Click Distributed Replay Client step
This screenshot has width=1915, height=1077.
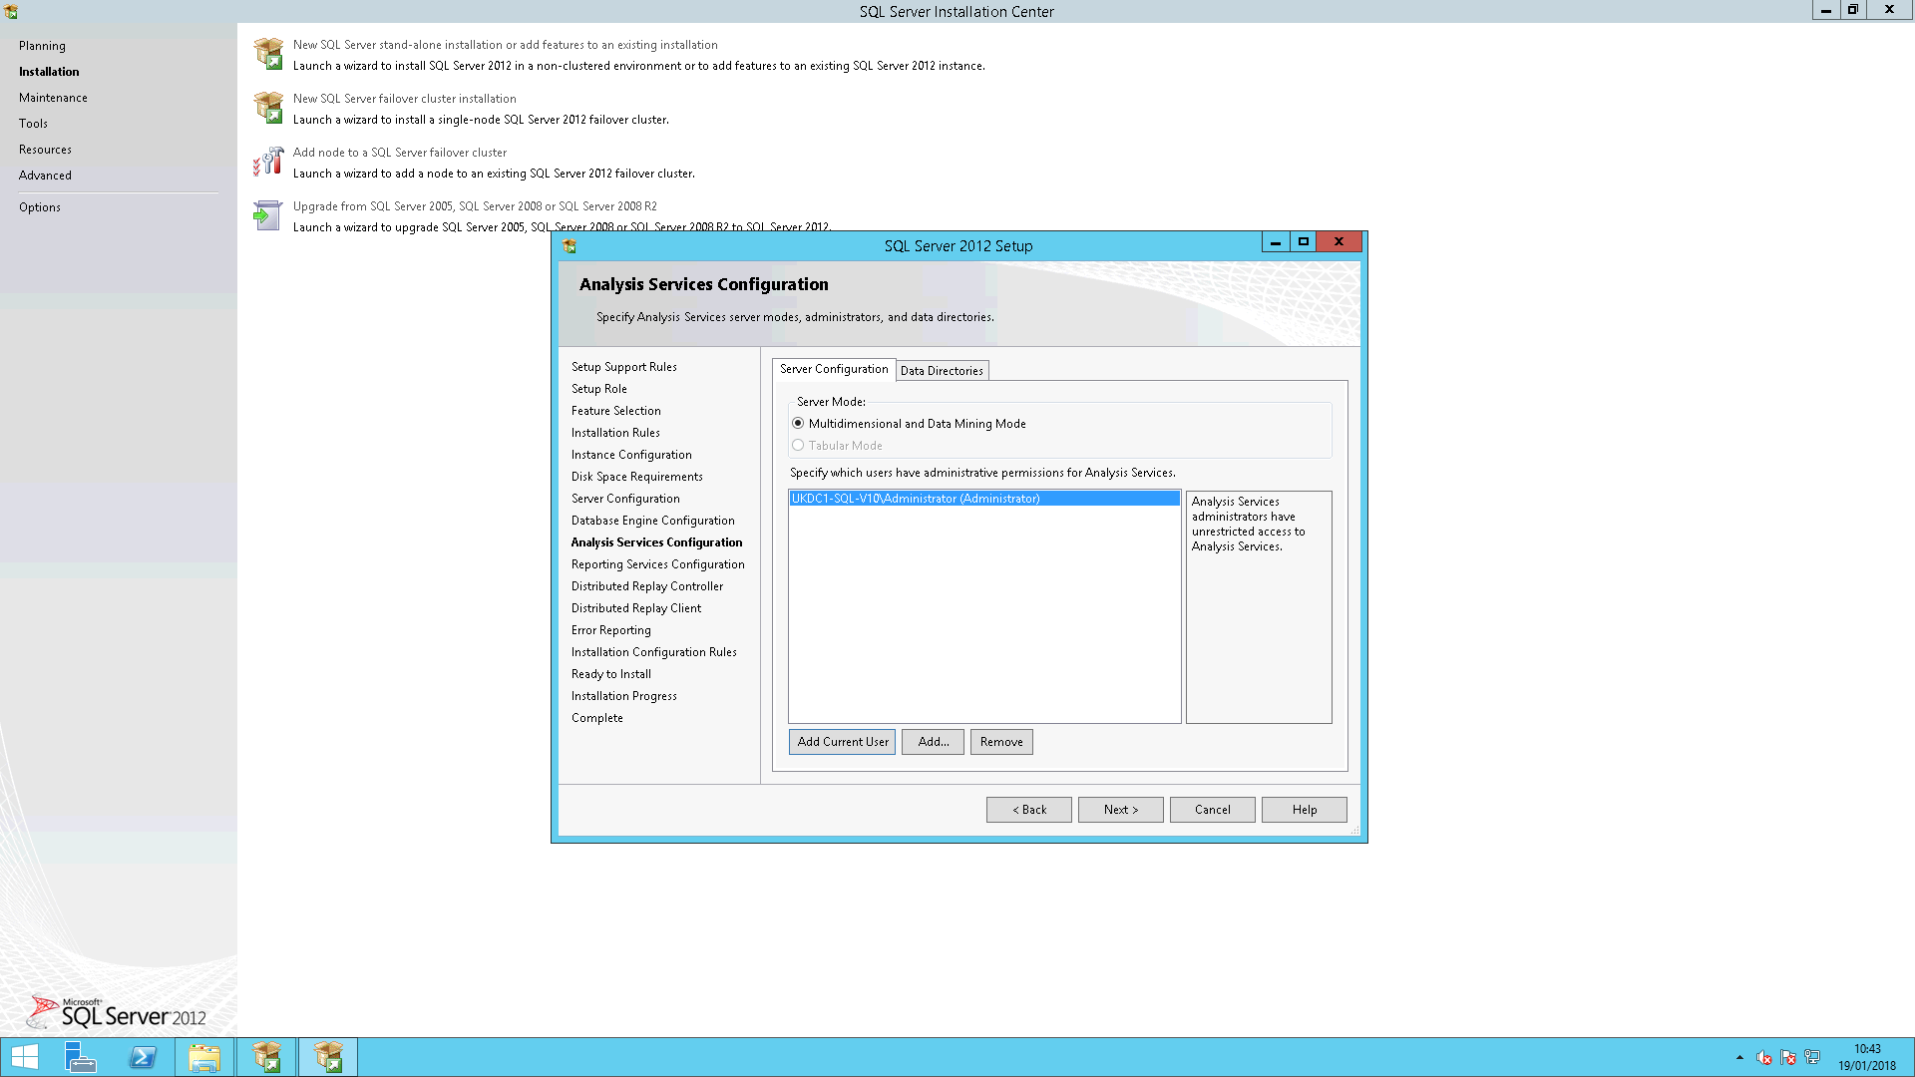(636, 608)
